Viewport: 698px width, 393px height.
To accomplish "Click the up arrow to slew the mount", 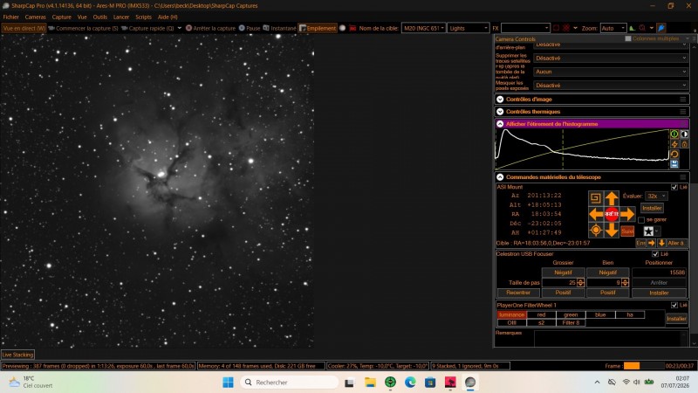I will [612, 198].
